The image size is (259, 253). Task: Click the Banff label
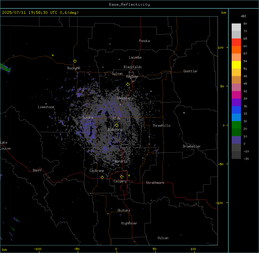[37, 170]
